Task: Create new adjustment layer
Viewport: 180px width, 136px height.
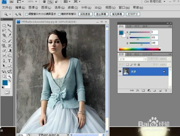Action: pyautogui.click(x=149, y=91)
